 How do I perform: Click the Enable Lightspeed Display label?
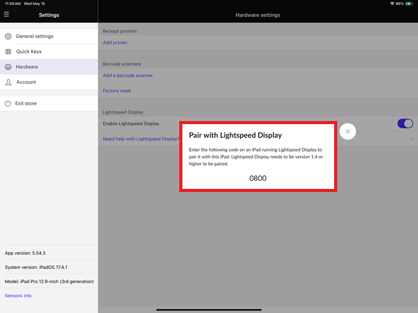pyautogui.click(x=131, y=123)
